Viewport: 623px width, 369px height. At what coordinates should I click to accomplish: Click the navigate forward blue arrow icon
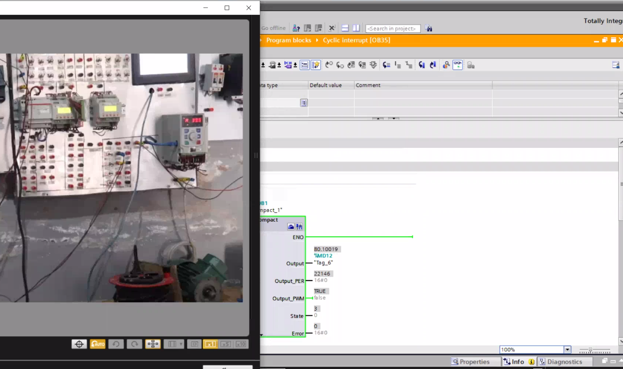point(432,65)
